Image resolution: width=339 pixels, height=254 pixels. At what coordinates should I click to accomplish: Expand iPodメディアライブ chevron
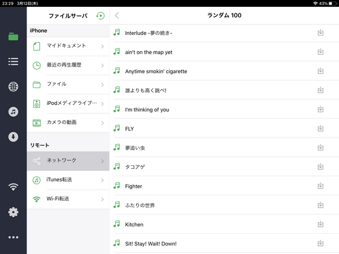pos(102,104)
